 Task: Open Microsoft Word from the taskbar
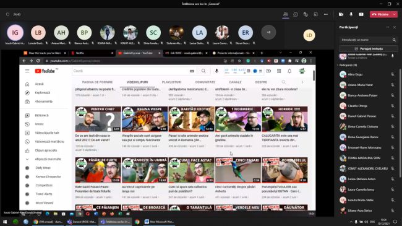[x=159, y=222]
